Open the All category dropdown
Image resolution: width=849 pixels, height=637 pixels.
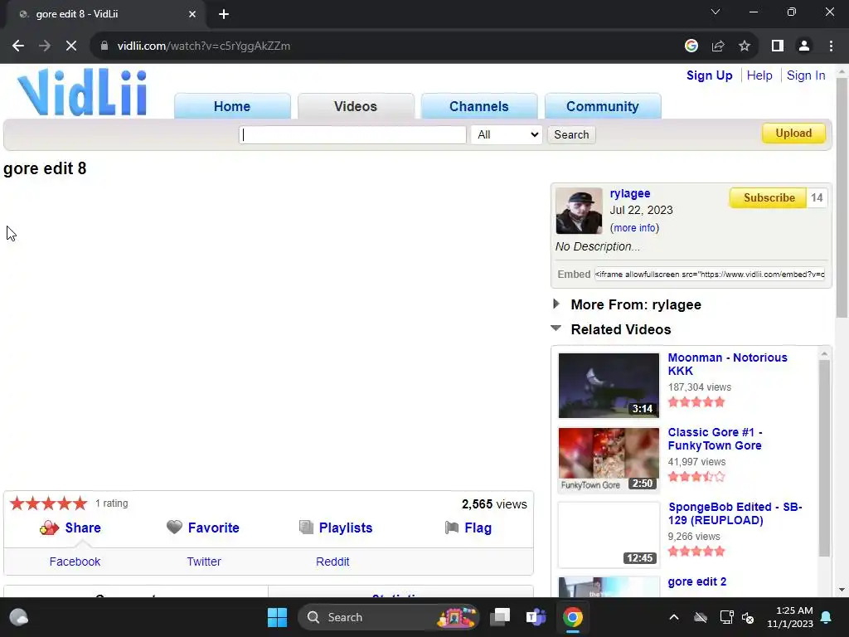coord(507,135)
